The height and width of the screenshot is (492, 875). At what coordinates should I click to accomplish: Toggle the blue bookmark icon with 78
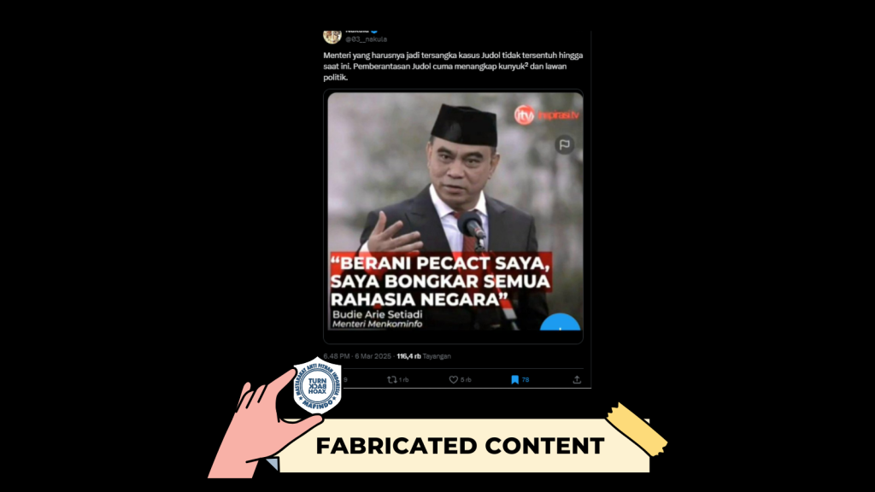pyautogui.click(x=515, y=380)
